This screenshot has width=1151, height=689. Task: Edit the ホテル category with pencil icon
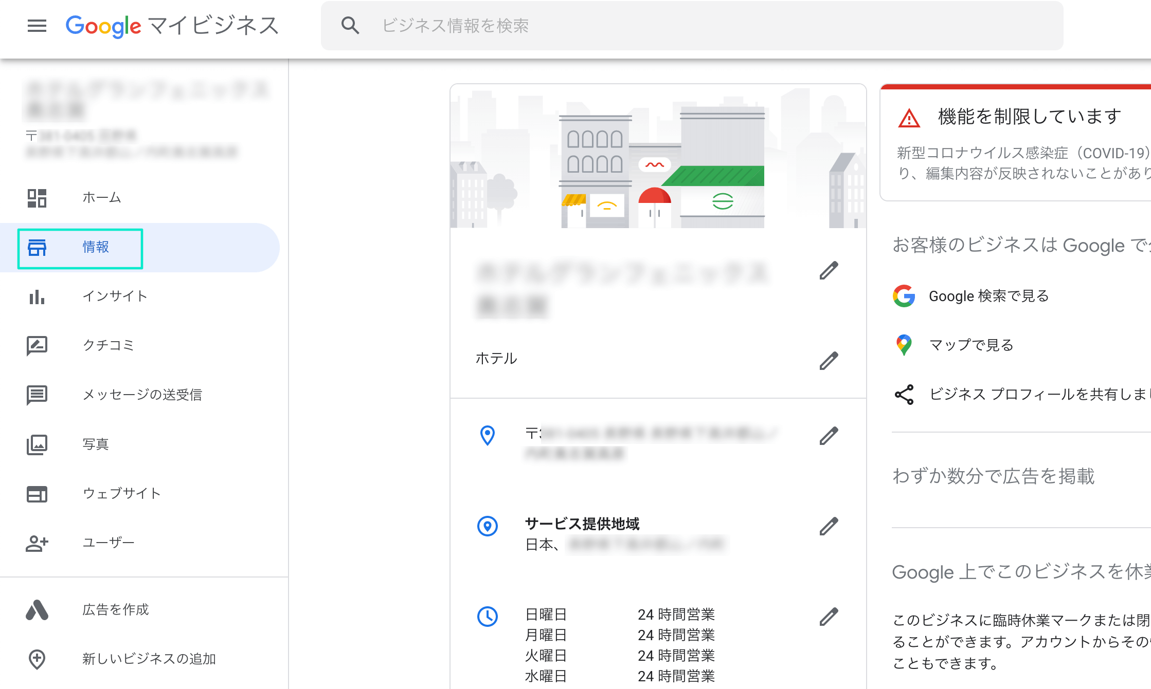click(829, 361)
